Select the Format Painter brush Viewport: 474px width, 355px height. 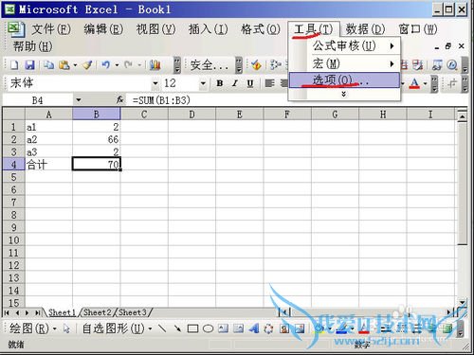(87, 65)
